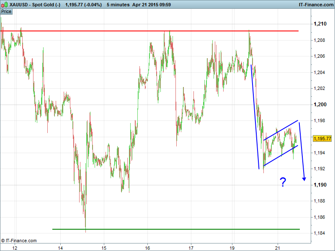Click date label 14 on time axis
This screenshot has width=335, height=251.
[60, 248]
